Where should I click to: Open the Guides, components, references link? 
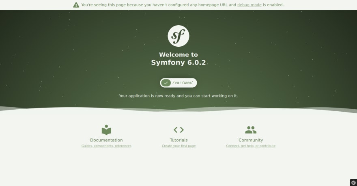click(106, 146)
